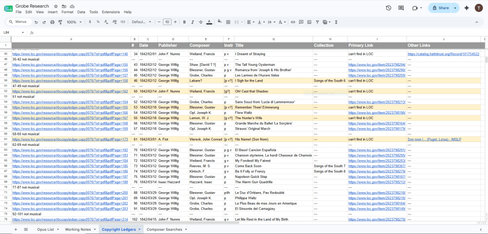Open the Extensions menu
The image size is (488, 234).
pos(111,12)
